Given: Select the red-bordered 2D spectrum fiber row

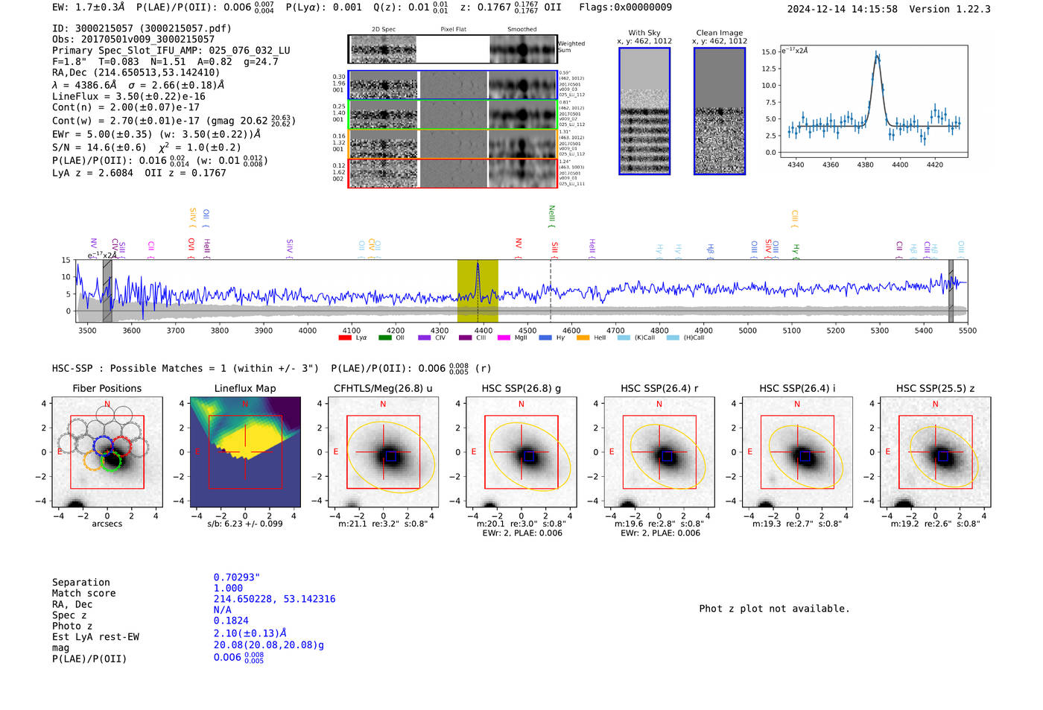Looking at the screenshot, I should click(x=452, y=172).
